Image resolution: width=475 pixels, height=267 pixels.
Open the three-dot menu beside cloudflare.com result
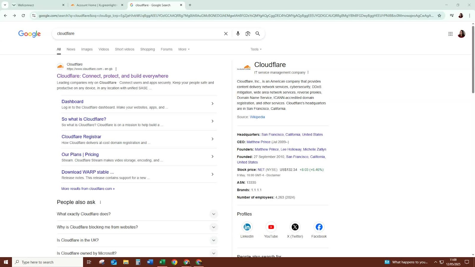116,69
